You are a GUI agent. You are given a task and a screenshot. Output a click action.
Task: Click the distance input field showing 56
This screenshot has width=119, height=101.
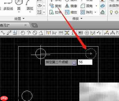(x=85, y=62)
